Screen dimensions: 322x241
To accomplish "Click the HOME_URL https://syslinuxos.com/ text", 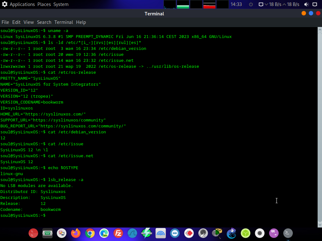I will pyautogui.click(x=43, y=114).
